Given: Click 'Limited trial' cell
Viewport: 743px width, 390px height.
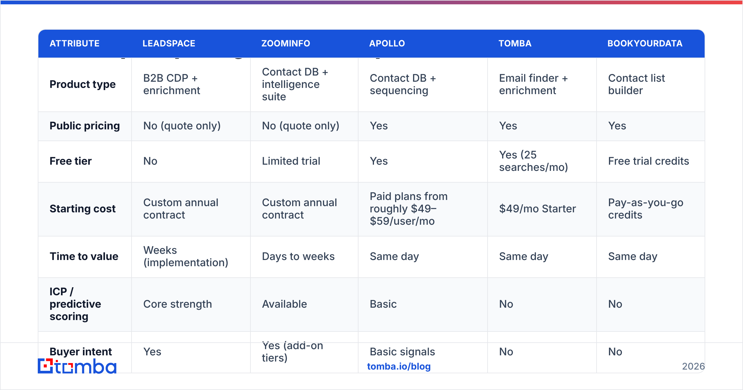Looking at the screenshot, I should (304, 161).
